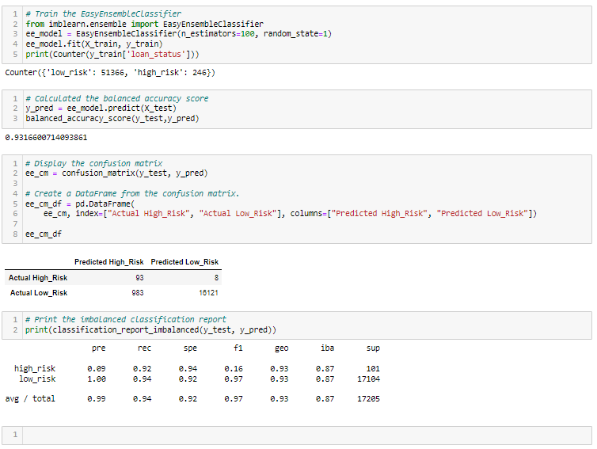
Task: Click the pd.DataFrame( code line
Action: point(80,204)
